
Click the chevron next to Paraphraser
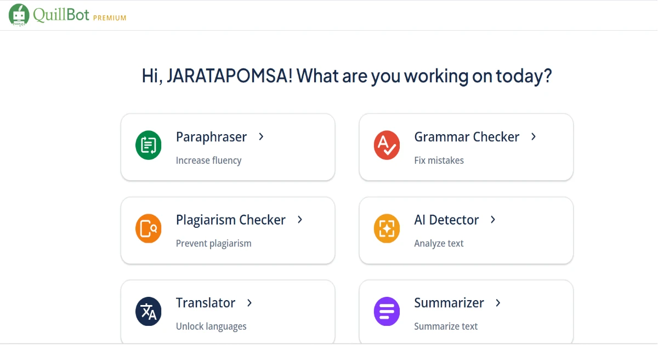pyautogui.click(x=261, y=136)
